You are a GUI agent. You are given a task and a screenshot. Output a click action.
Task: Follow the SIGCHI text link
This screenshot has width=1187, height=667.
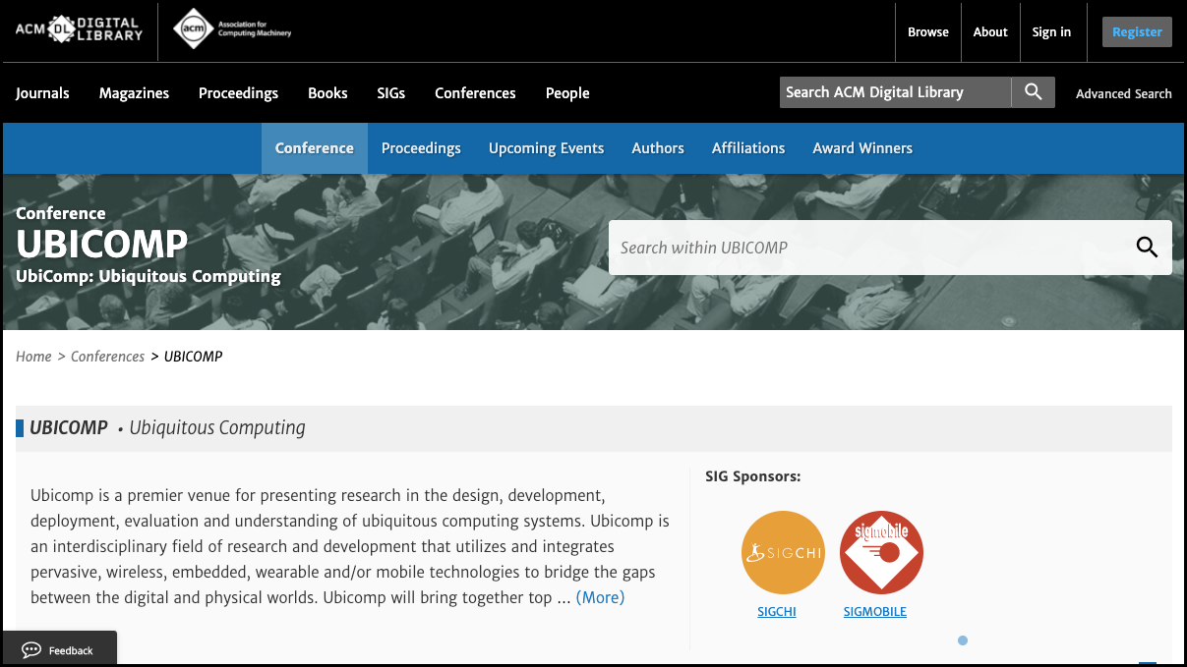pos(777,612)
